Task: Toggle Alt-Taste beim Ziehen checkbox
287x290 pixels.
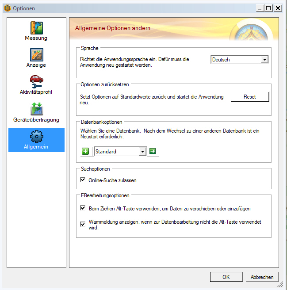Action: click(x=83, y=208)
